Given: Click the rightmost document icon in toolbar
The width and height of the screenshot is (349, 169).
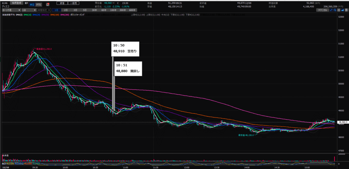Looking at the screenshot, I should pos(346,10).
